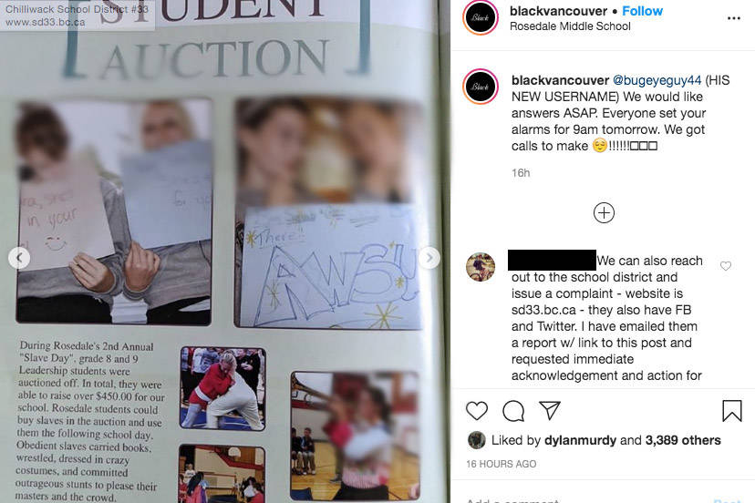Open the comment speech bubble icon

pyautogui.click(x=513, y=411)
